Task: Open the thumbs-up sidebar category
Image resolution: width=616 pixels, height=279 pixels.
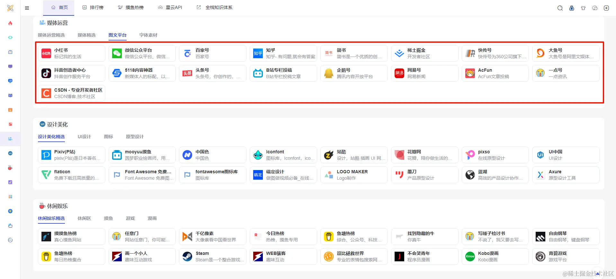Action: tap(10, 226)
